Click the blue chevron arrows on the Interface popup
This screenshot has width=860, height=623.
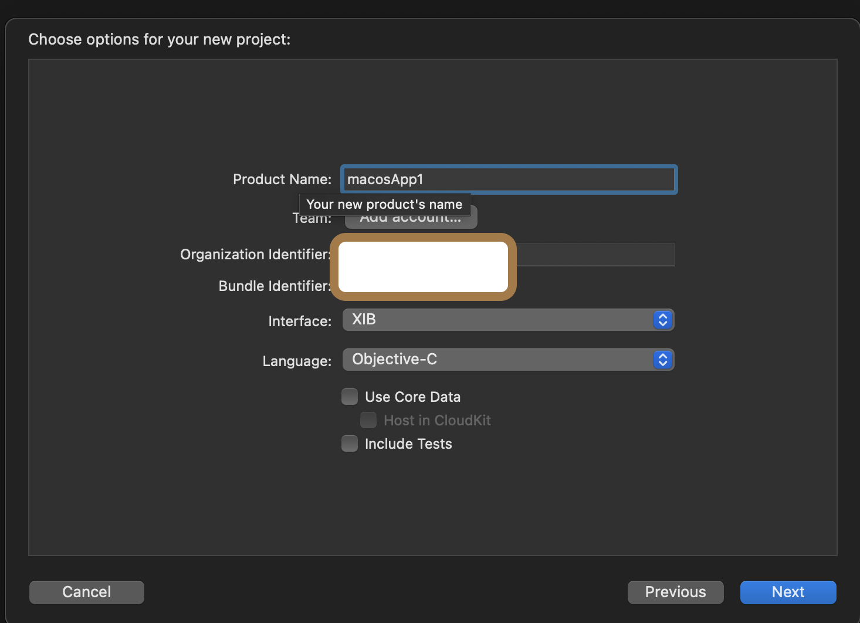(663, 320)
